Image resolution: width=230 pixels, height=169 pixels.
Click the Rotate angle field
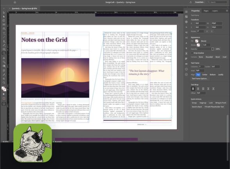[200, 31]
